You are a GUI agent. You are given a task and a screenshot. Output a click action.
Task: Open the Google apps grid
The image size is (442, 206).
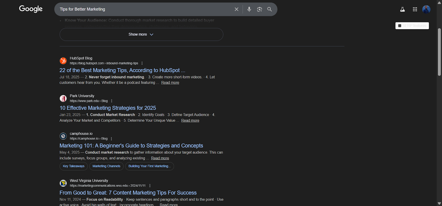tap(415, 9)
